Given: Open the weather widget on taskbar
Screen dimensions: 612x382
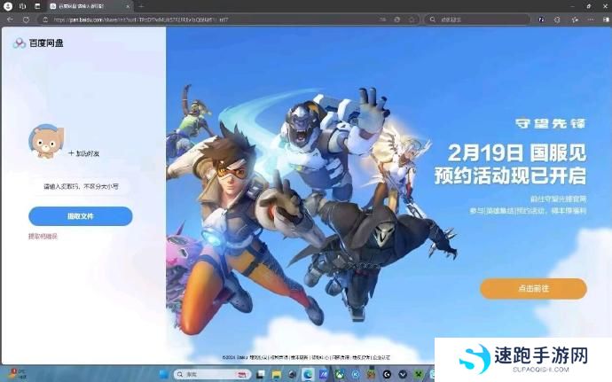Looking at the screenshot, I should point(16,375).
